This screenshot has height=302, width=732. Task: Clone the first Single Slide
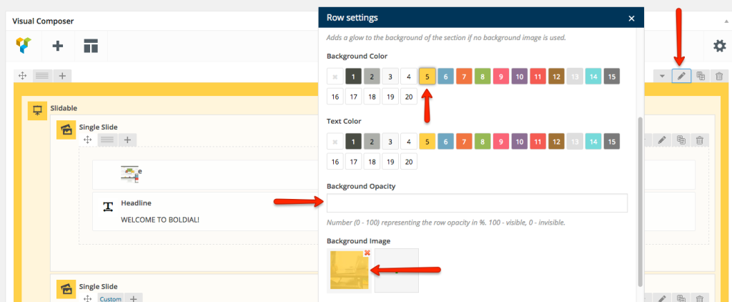[681, 140]
